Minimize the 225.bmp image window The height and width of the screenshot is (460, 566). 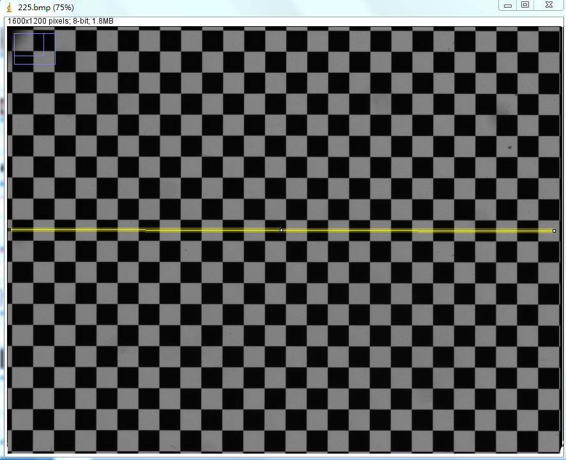point(507,5)
